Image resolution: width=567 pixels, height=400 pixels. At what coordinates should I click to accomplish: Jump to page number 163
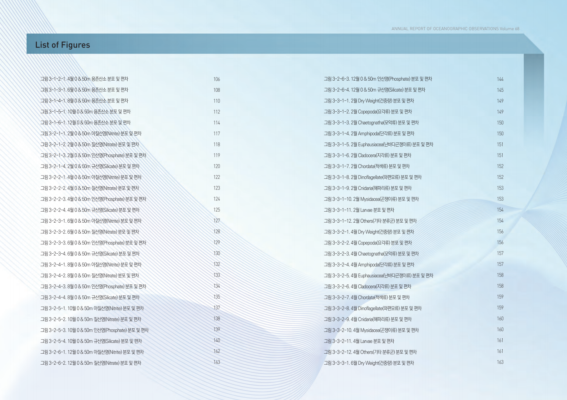tap(500, 362)
